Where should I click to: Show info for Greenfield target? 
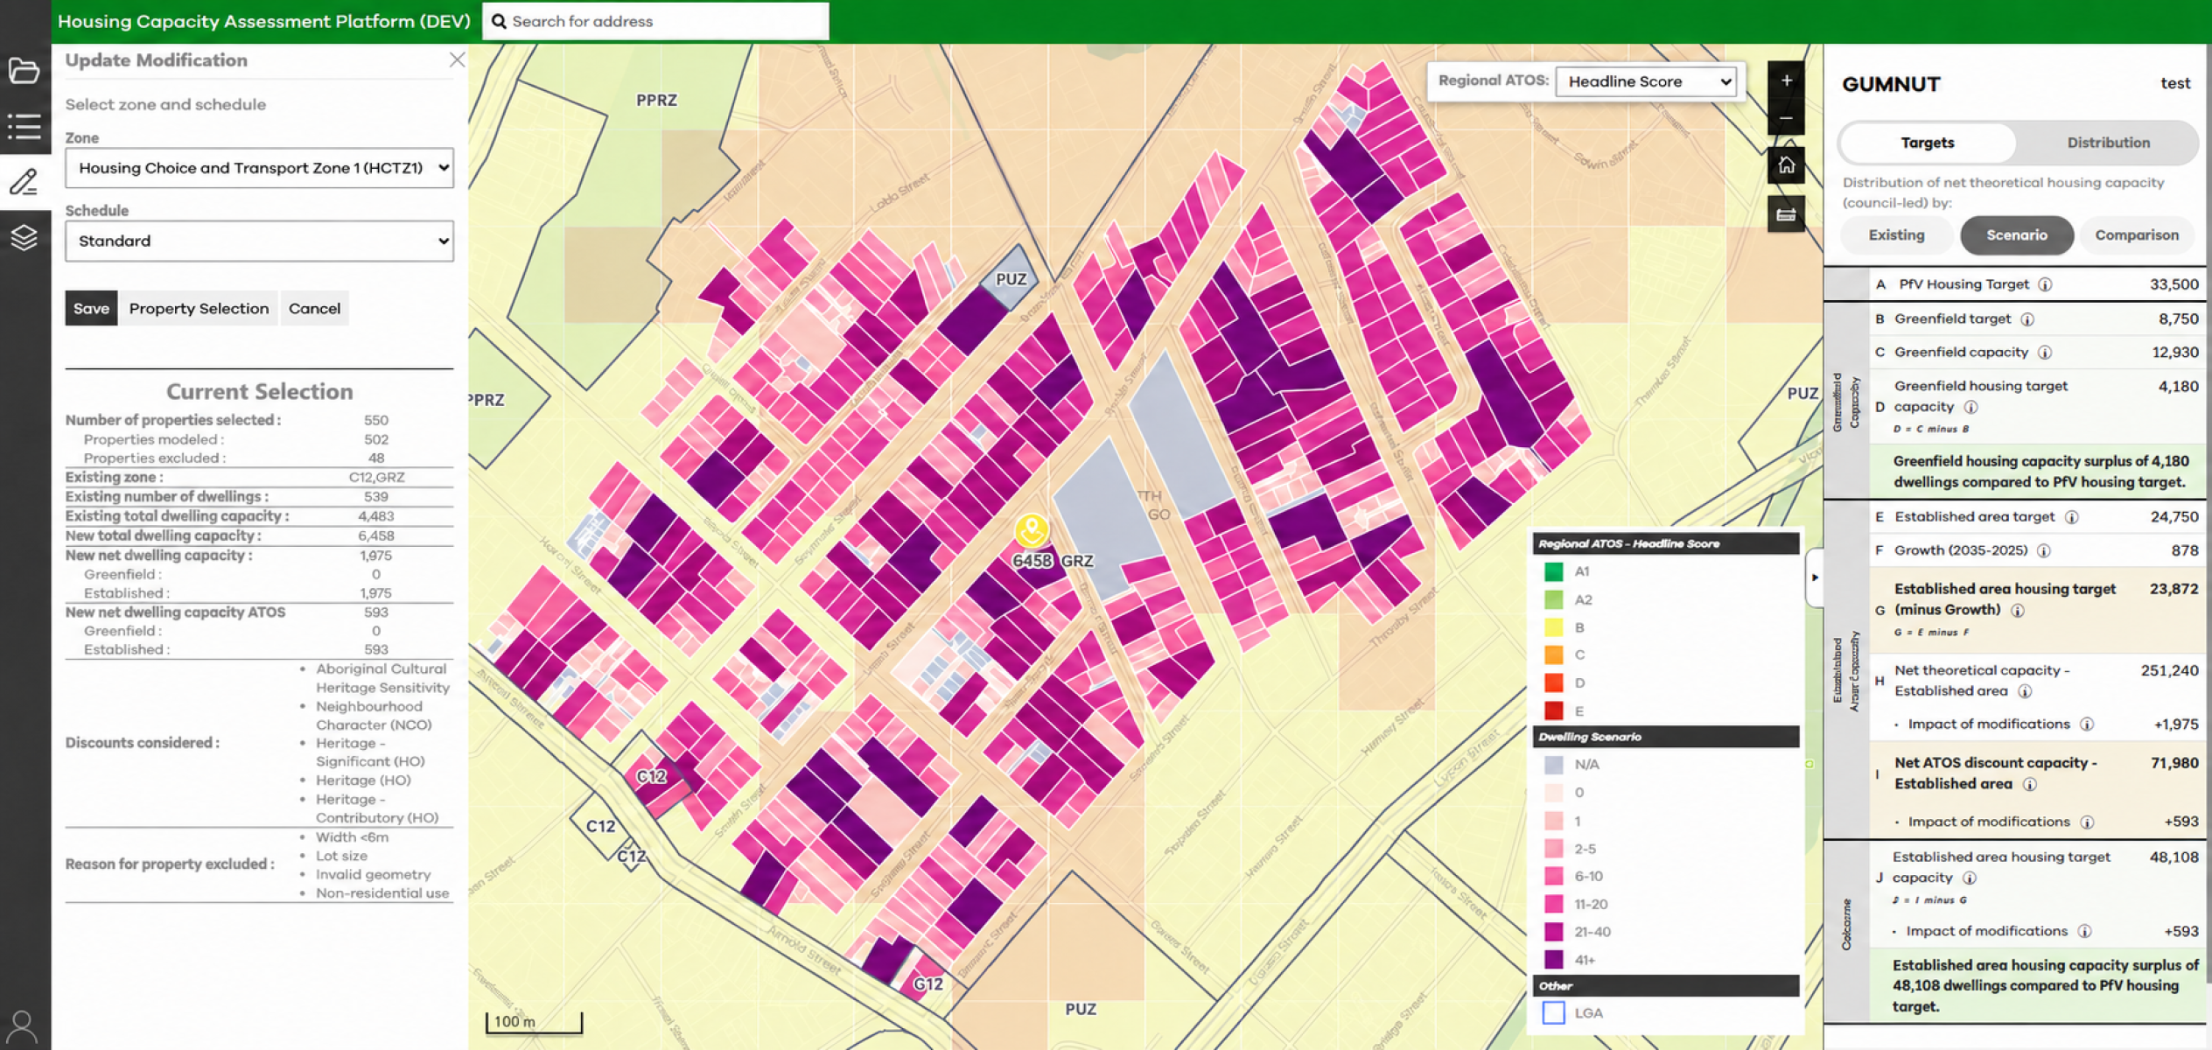(2027, 319)
